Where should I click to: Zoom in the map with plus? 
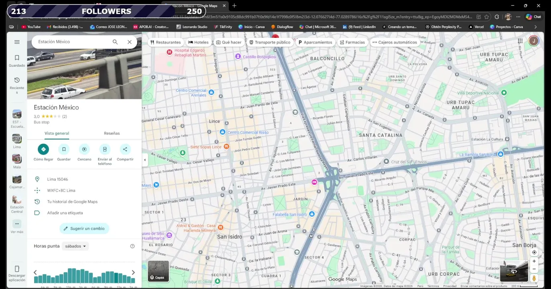[534, 261]
